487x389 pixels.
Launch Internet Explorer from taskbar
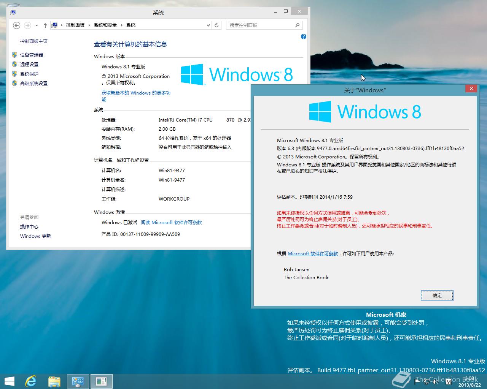31,381
